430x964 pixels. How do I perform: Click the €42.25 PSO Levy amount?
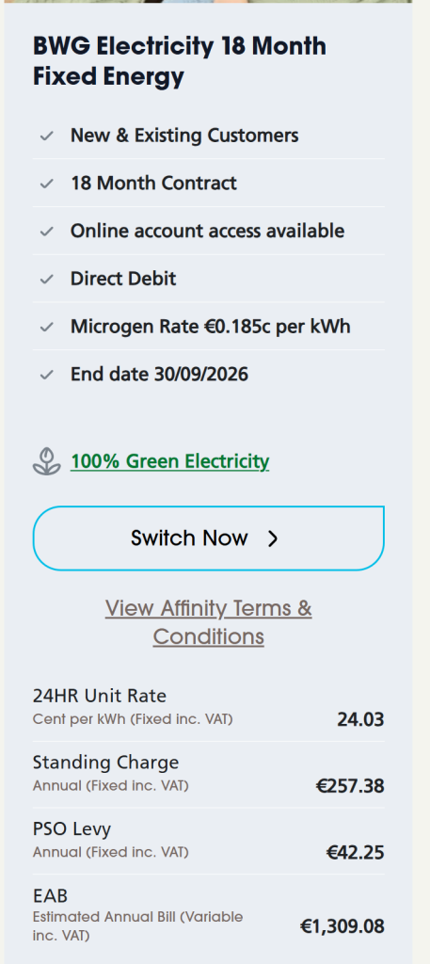pyautogui.click(x=355, y=853)
